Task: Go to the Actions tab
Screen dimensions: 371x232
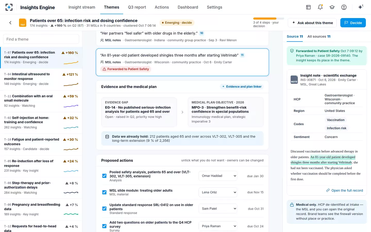Action: point(162,7)
